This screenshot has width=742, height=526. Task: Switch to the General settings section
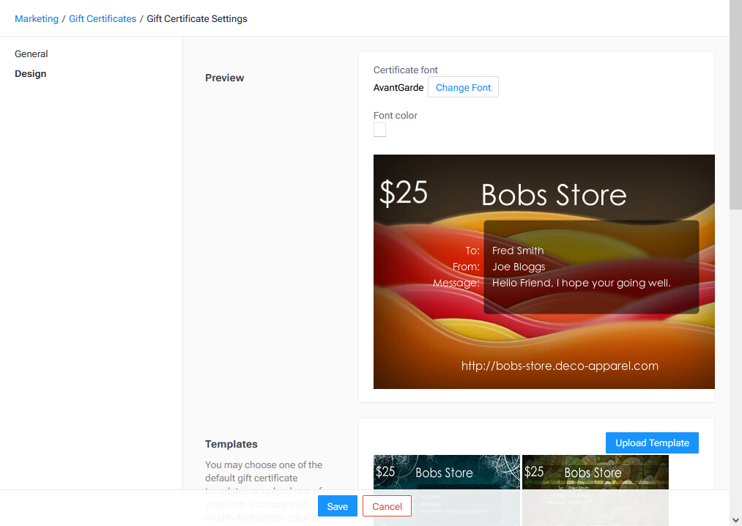31,53
